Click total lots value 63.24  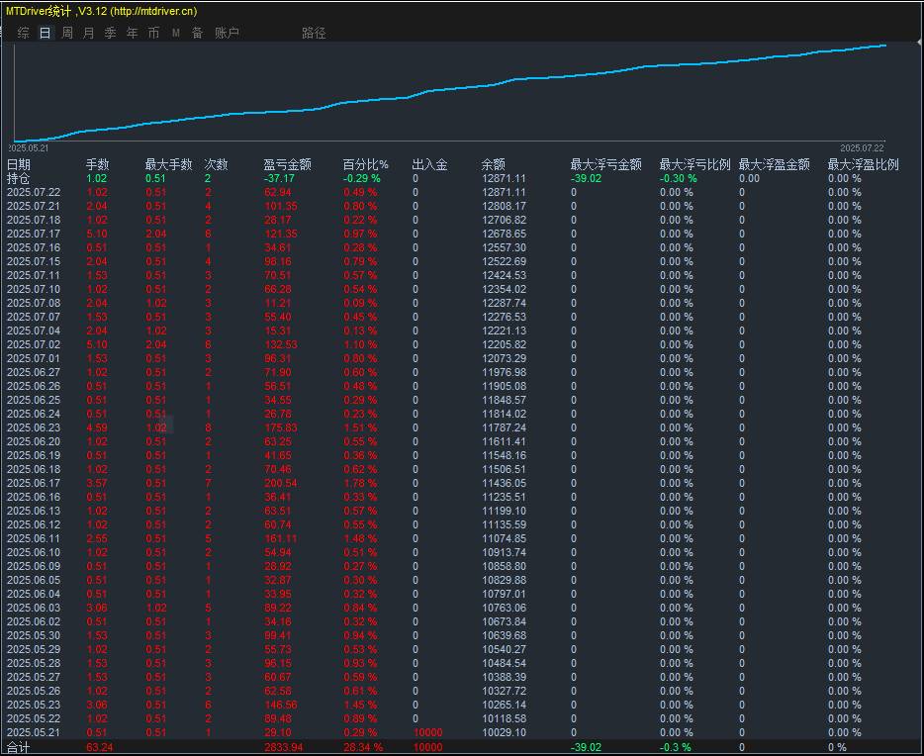100,747
